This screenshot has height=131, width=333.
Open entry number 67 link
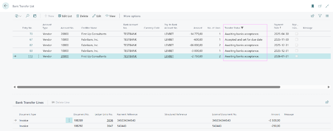point(31,40)
